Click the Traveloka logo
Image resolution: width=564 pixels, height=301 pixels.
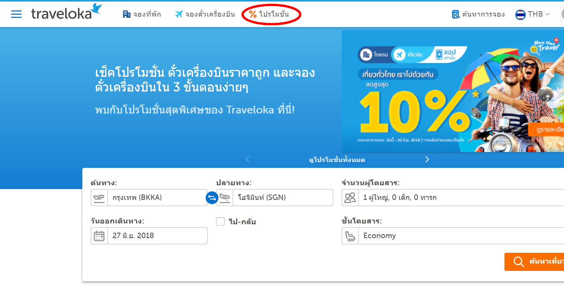tap(66, 12)
